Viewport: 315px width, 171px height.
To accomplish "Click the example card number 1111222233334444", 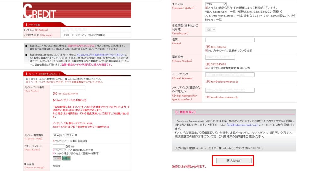I will click(68, 94).
